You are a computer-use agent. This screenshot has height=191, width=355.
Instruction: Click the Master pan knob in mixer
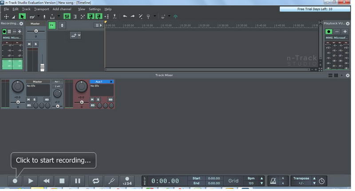click(18, 86)
